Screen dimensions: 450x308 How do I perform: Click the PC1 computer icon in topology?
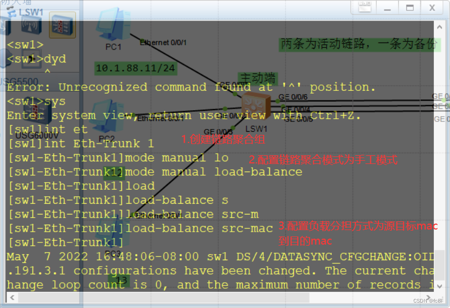pyautogui.click(x=114, y=25)
